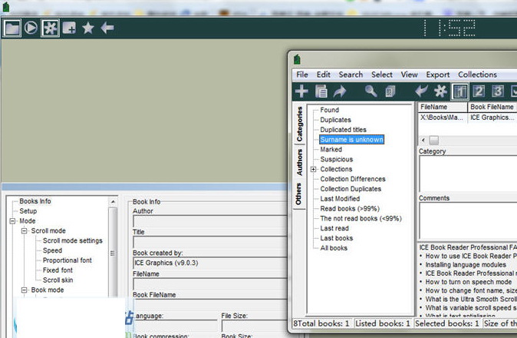
Task: Click the add-bookmark icon in main toolbar
Action: (x=69, y=28)
